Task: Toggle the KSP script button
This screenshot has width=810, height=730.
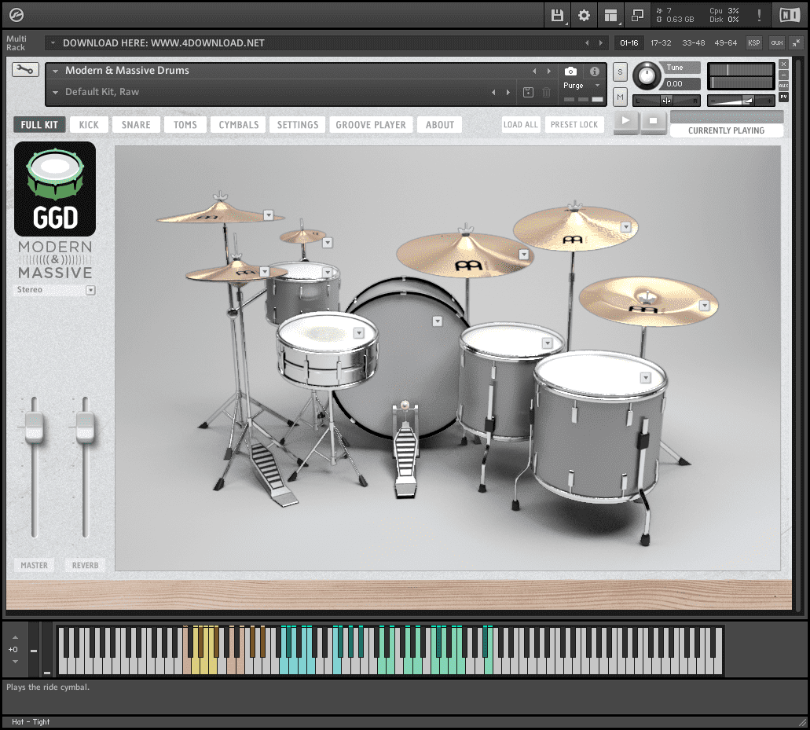Action: [753, 43]
